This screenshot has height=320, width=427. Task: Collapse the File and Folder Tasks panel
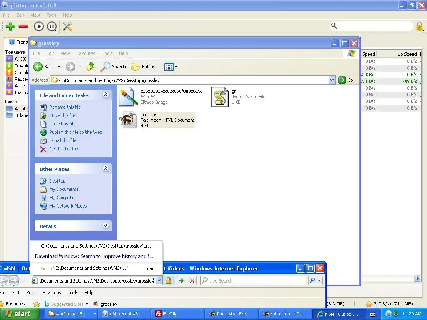point(105,95)
